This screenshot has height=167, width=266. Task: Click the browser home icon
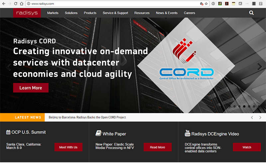tap(22, 4)
